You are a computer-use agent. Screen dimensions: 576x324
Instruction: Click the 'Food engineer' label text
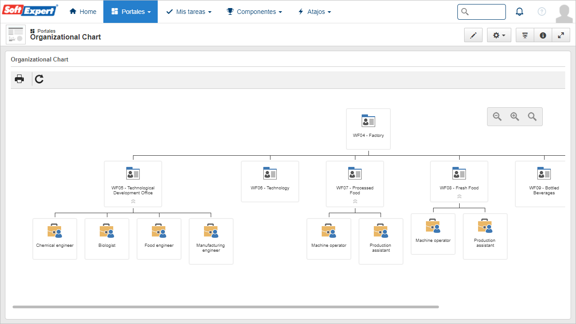(x=159, y=245)
